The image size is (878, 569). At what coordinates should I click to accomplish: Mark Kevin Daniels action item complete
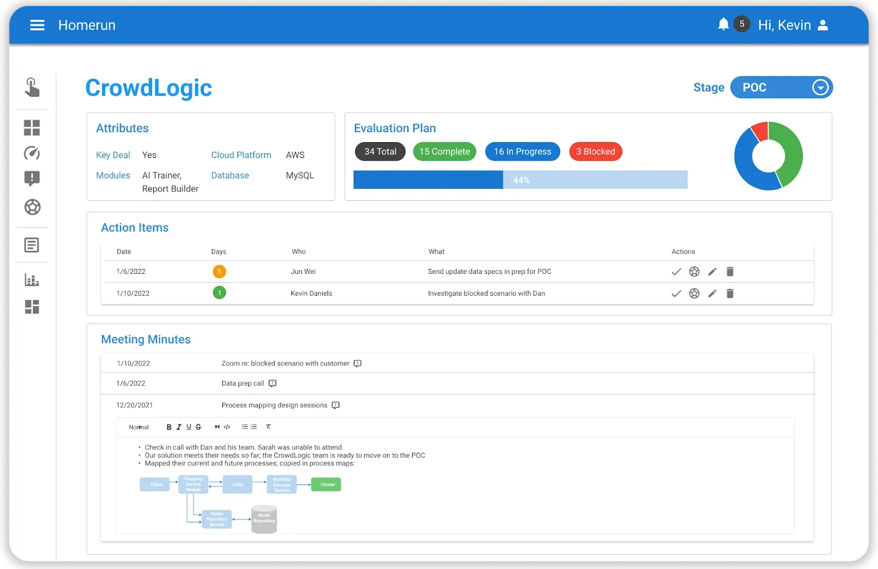pos(676,294)
